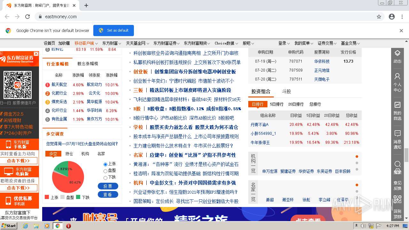Open 个人中心 profile icon
409x230 pixels.
point(397,82)
